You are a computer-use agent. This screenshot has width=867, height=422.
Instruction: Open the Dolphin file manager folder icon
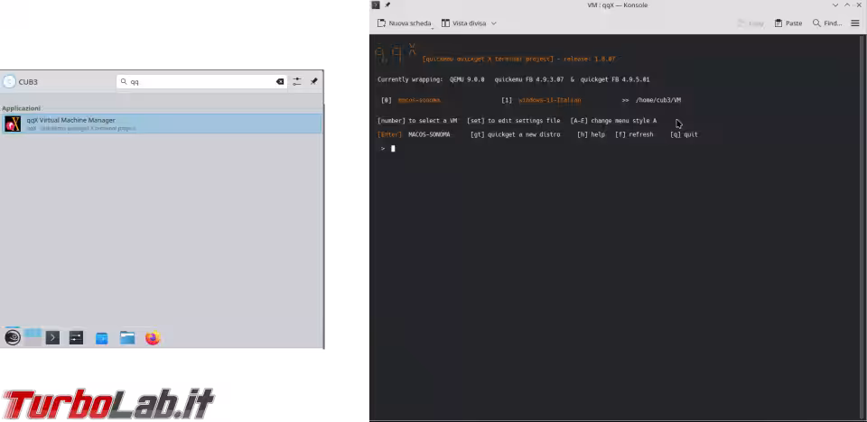(127, 337)
